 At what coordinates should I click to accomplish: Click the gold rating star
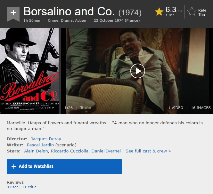point(159,12)
